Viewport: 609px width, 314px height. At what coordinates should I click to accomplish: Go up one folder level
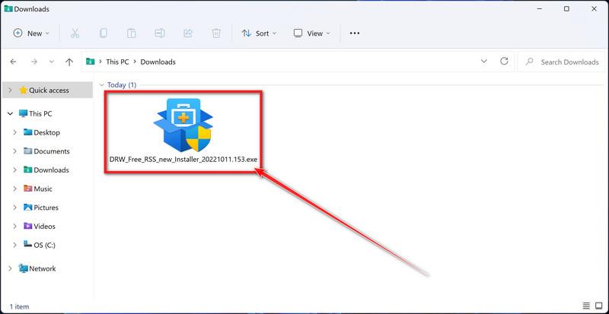tap(69, 62)
